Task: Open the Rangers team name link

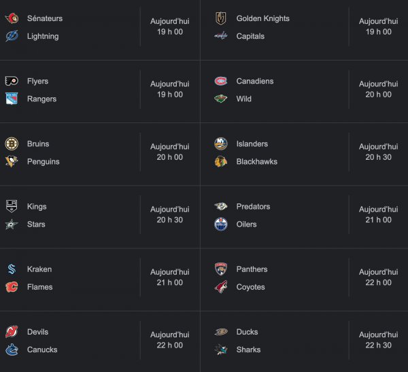Action: coord(41,99)
